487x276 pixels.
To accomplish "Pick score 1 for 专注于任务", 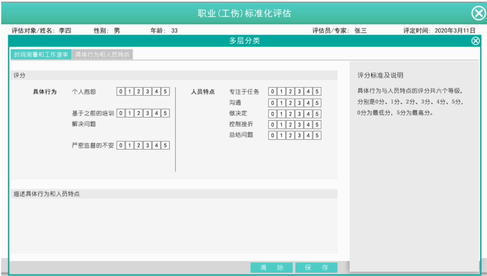I will tap(281, 92).
